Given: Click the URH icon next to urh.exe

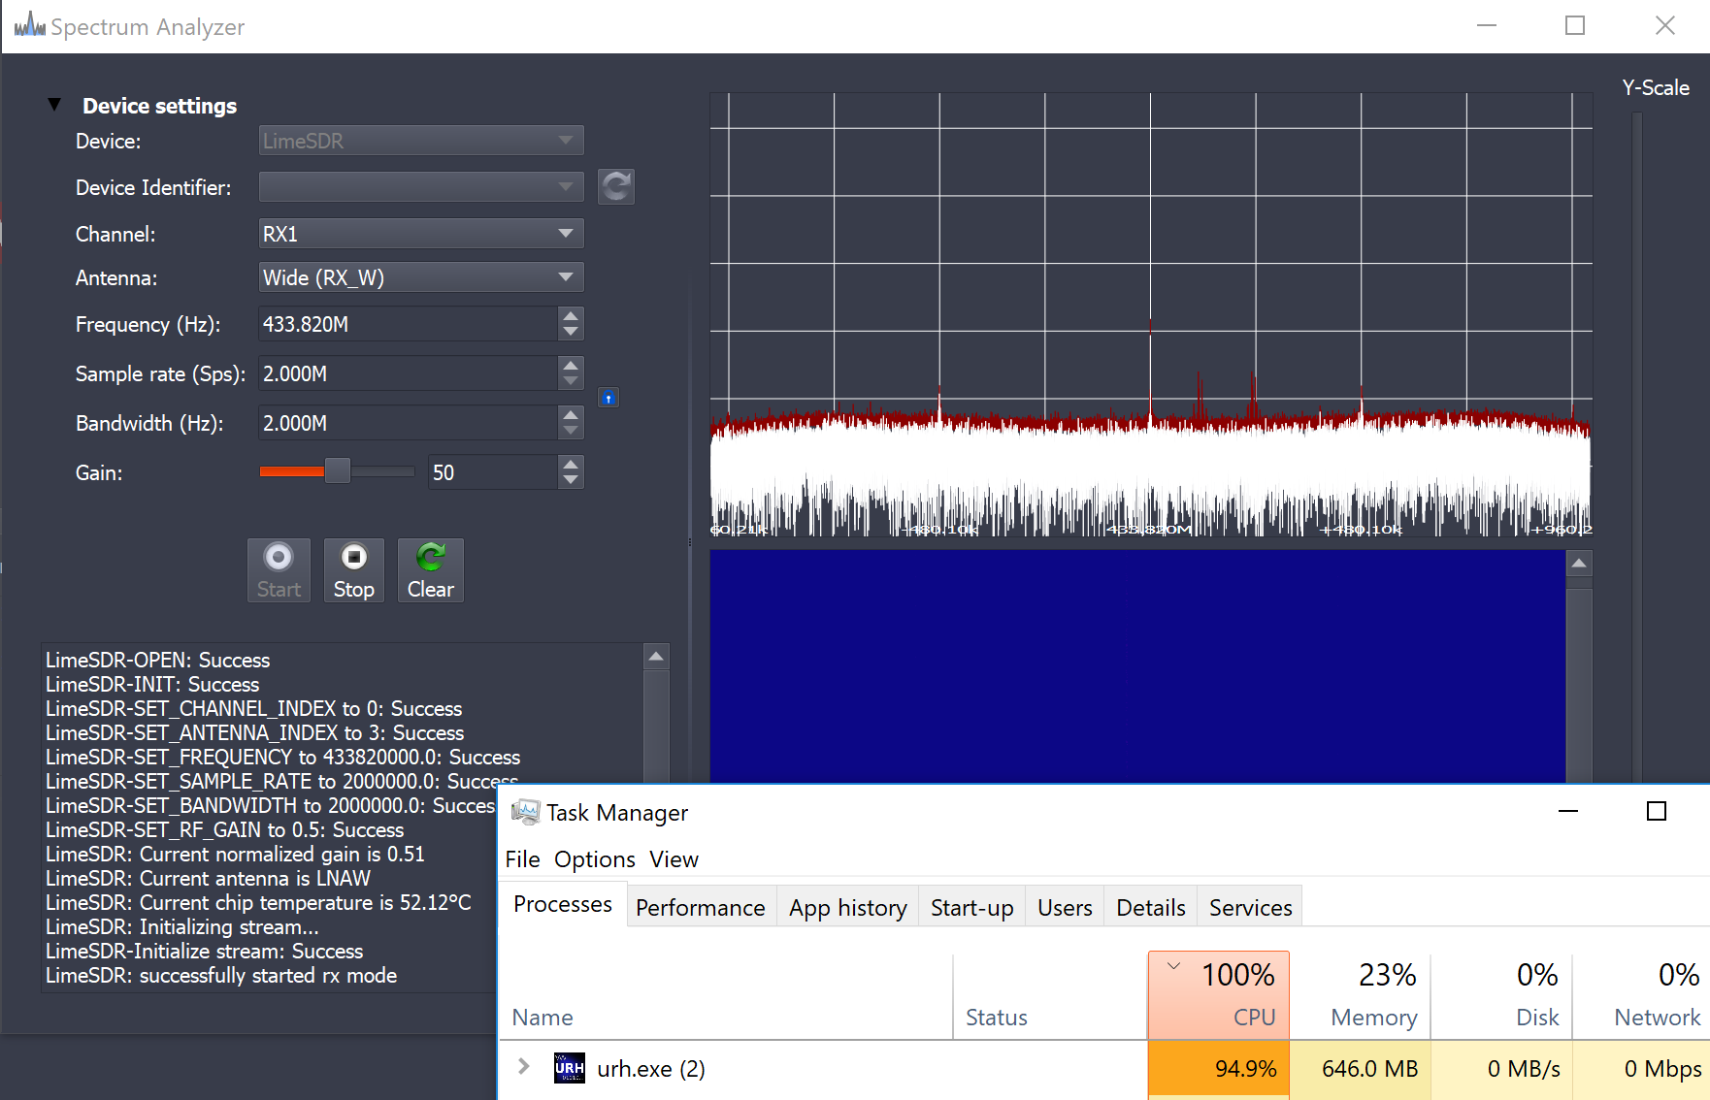Looking at the screenshot, I should [570, 1068].
